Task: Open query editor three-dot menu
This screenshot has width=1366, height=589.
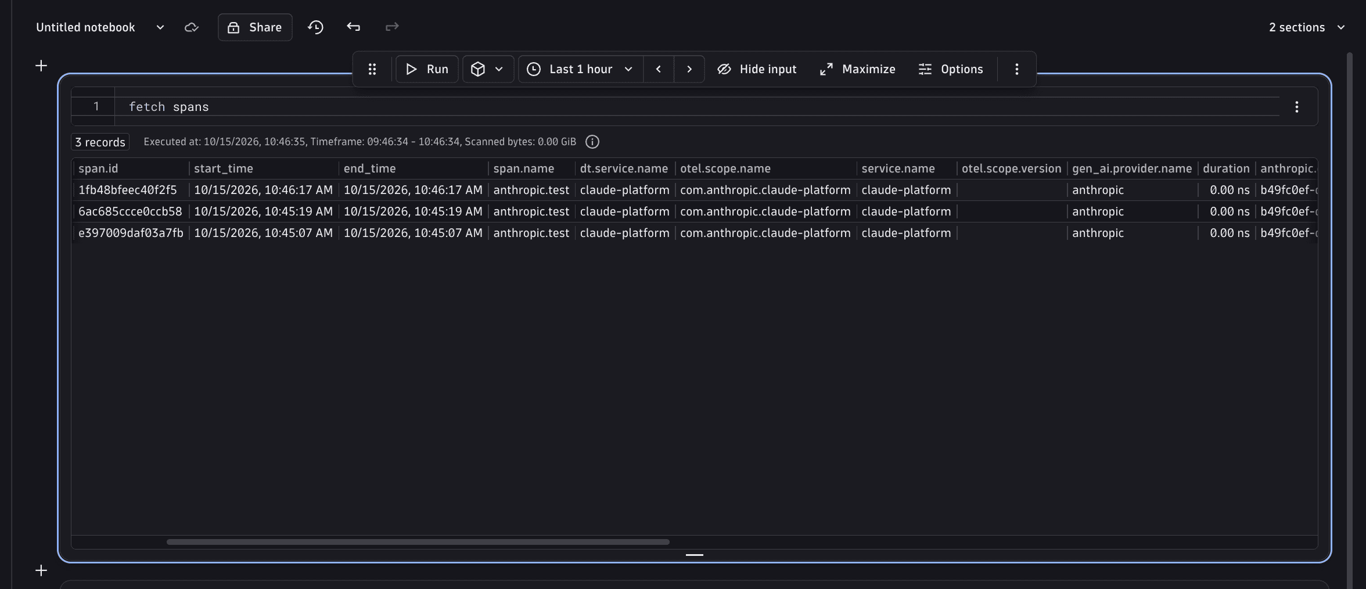Action: coord(1296,107)
